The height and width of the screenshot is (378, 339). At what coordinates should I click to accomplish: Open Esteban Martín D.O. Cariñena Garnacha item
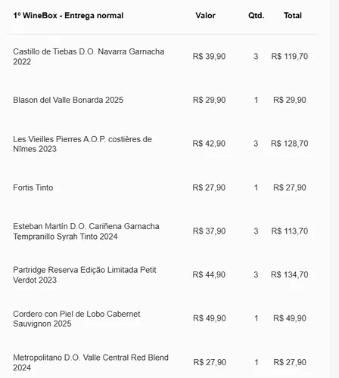[86, 231]
